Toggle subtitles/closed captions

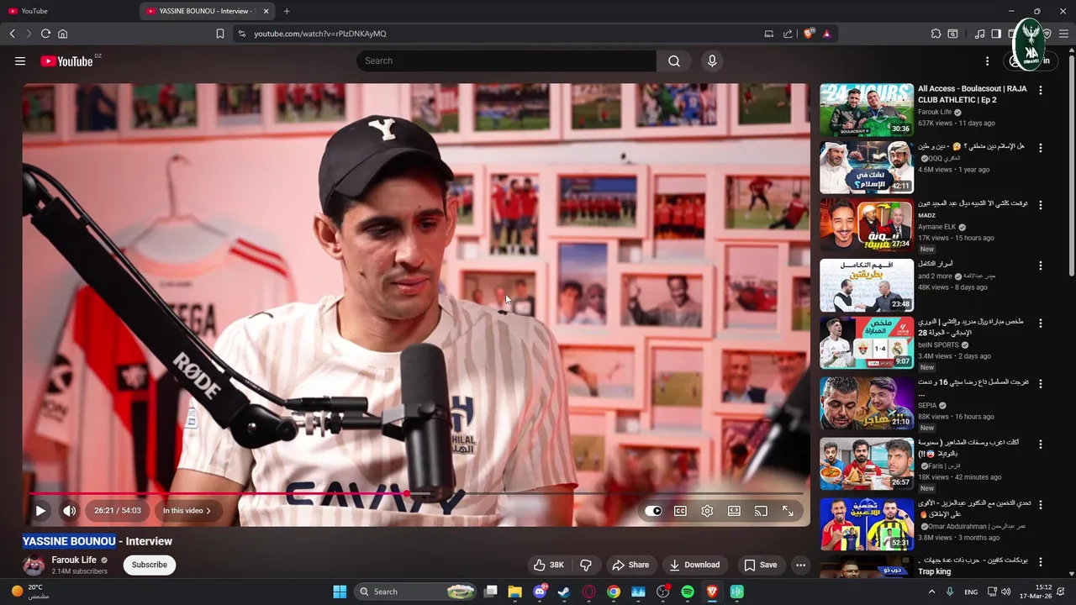pyautogui.click(x=680, y=511)
